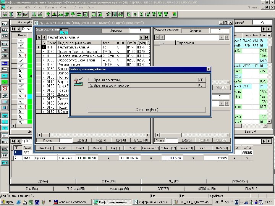
Task: Click the last green toolbar icon with red top
Action: point(174,14)
